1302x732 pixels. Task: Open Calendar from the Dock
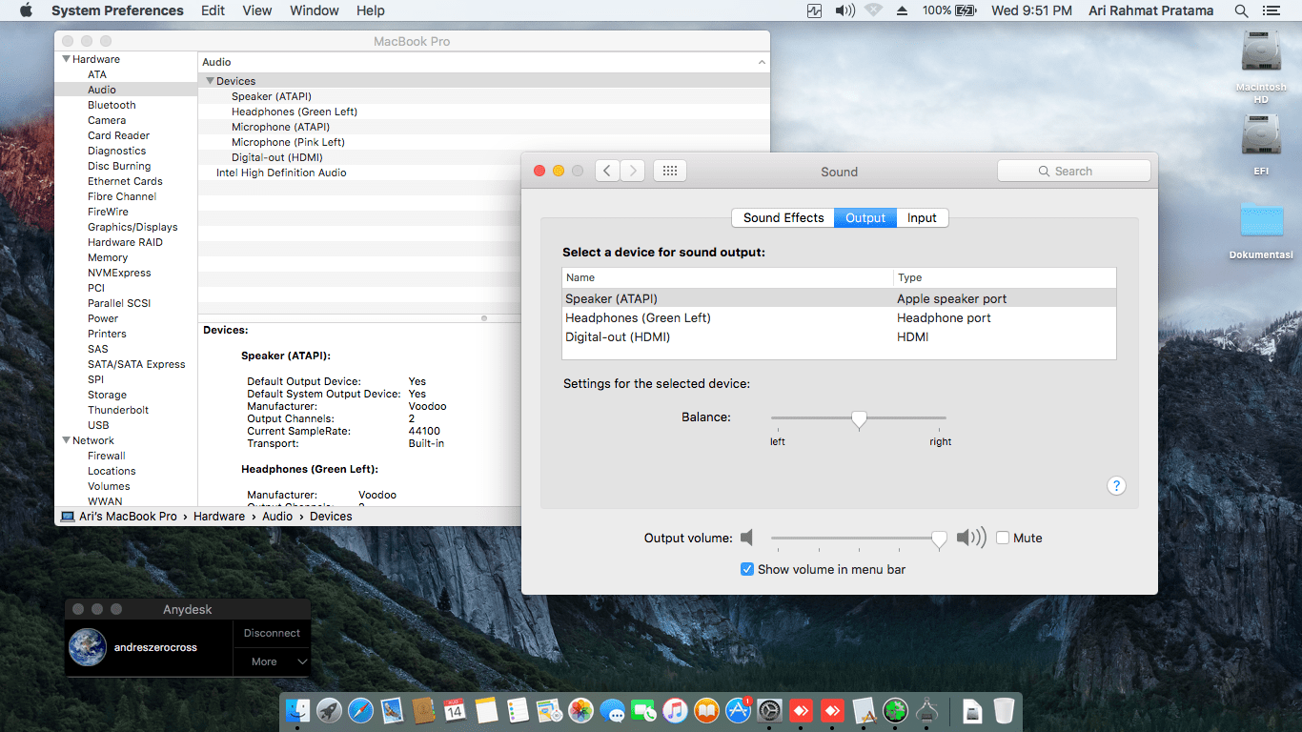click(455, 710)
